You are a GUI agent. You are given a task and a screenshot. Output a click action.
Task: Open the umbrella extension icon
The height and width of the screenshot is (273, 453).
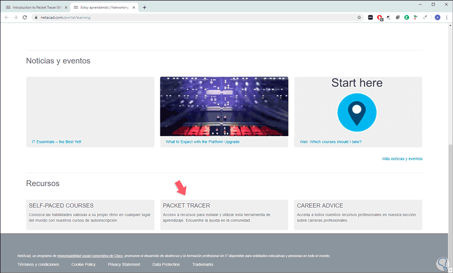click(389, 17)
